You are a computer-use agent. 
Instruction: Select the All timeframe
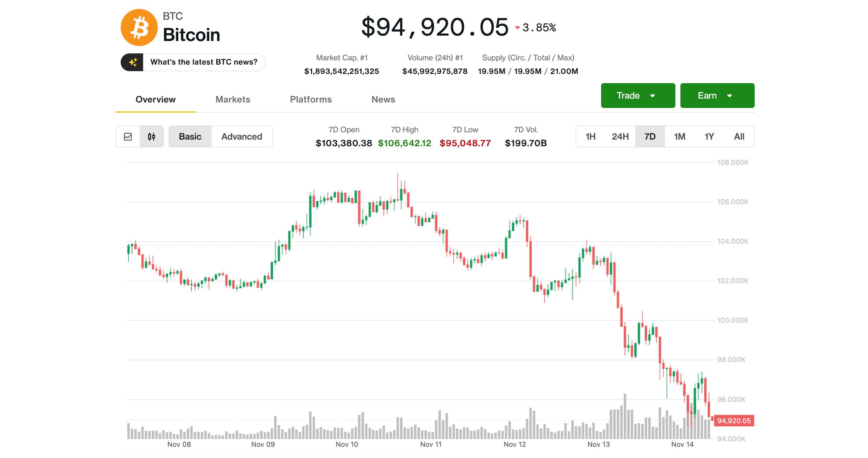coord(739,136)
